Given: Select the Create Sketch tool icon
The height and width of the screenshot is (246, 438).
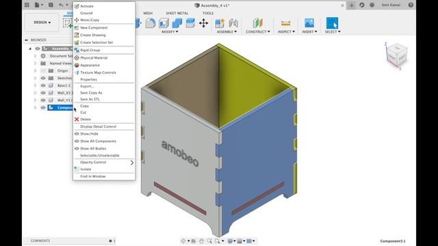Looking at the screenshot, I should coord(67,23).
